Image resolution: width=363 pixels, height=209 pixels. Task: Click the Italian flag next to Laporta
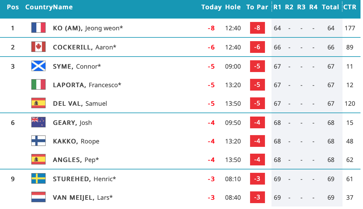(x=38, y=85)
